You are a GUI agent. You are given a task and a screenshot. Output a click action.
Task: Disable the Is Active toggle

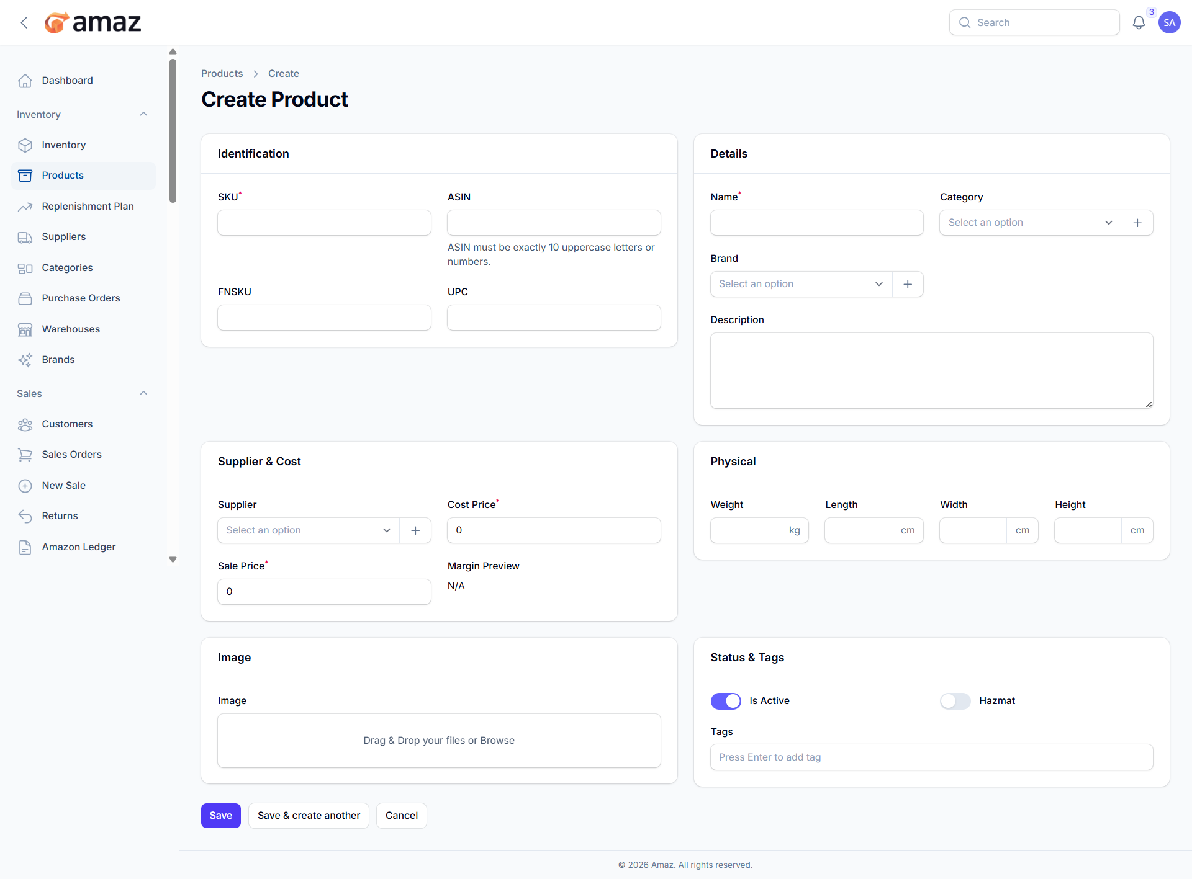pos(726,701)
